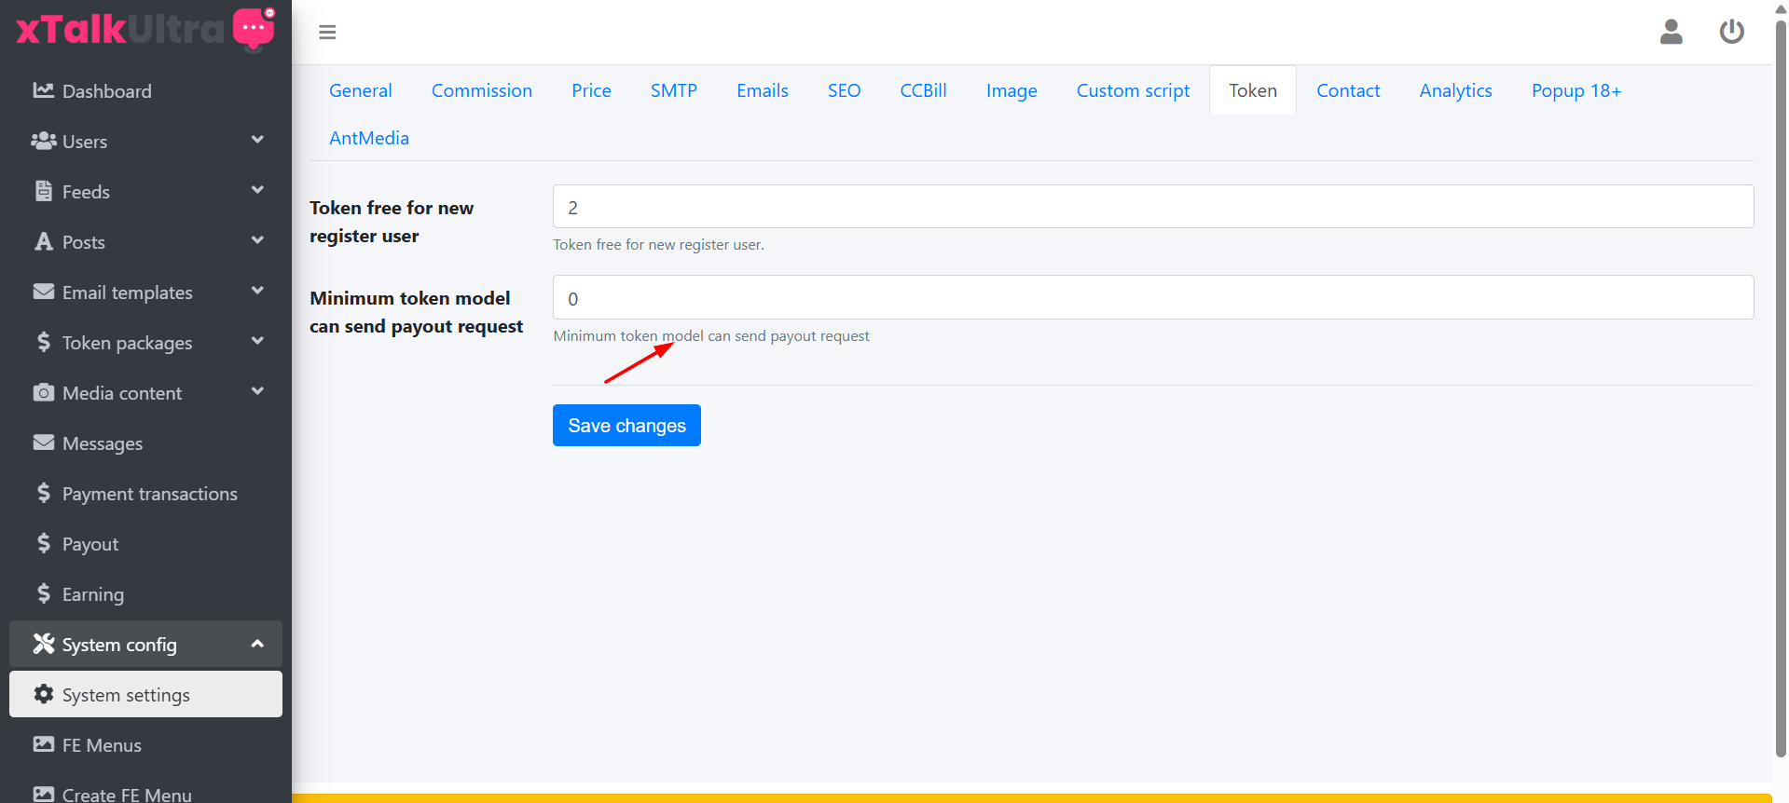1789x803 pixels.
Task: Focus the Token free for new user field
Action: (1152, 207)
